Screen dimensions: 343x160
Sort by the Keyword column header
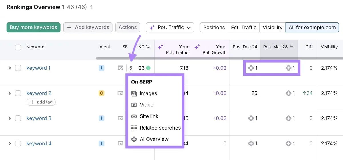coord(35,47)
